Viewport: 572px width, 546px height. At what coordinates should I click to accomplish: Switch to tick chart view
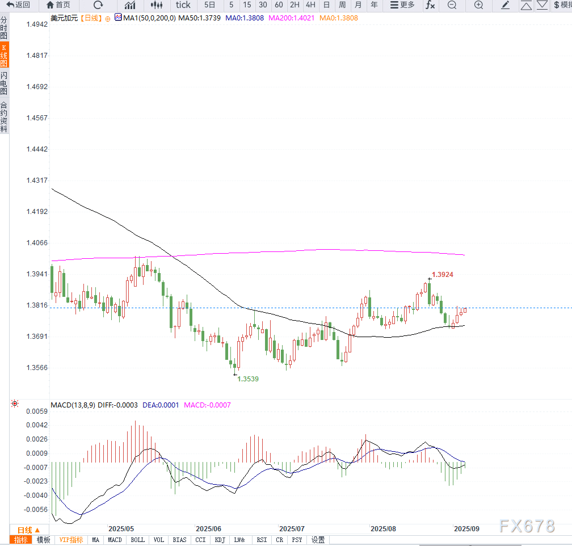[x=183, y=5]
